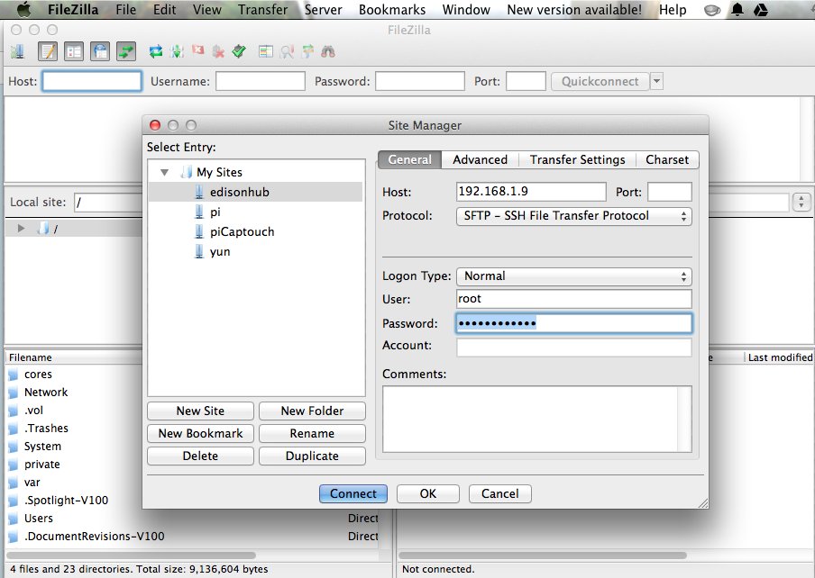Image resolution: width=815 pixels, height=578 pixels.
Task: Click the binoculars file search icon
Action: pyautogui.click(x=328, y=51)
